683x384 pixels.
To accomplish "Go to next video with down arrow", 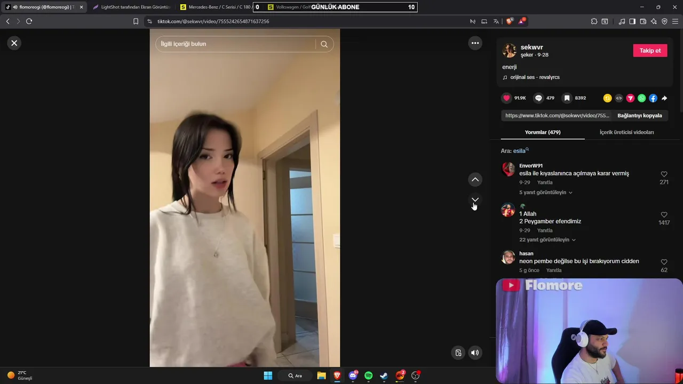I will click(x=475, y=199).
